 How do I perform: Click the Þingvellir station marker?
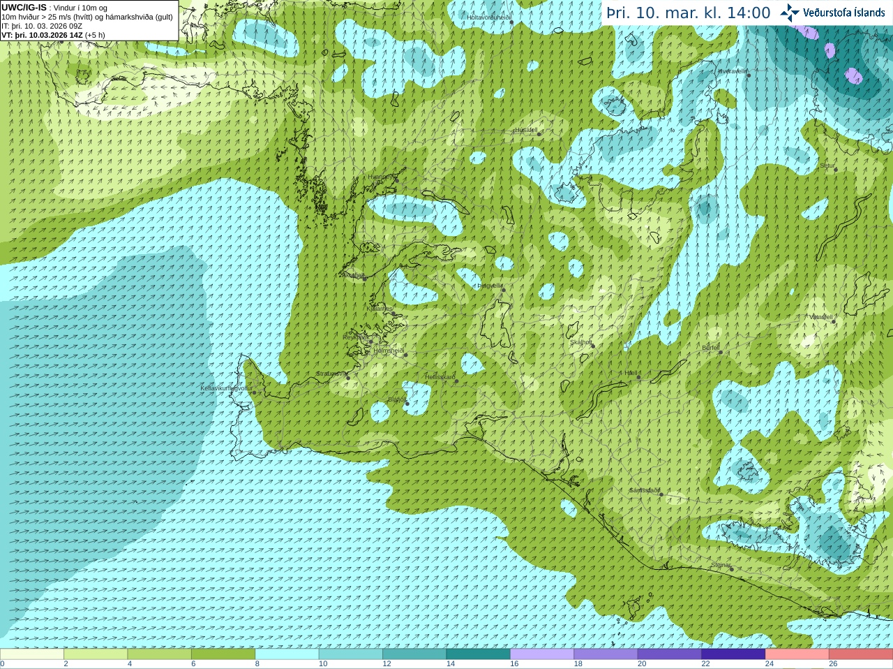coord(503,290)
